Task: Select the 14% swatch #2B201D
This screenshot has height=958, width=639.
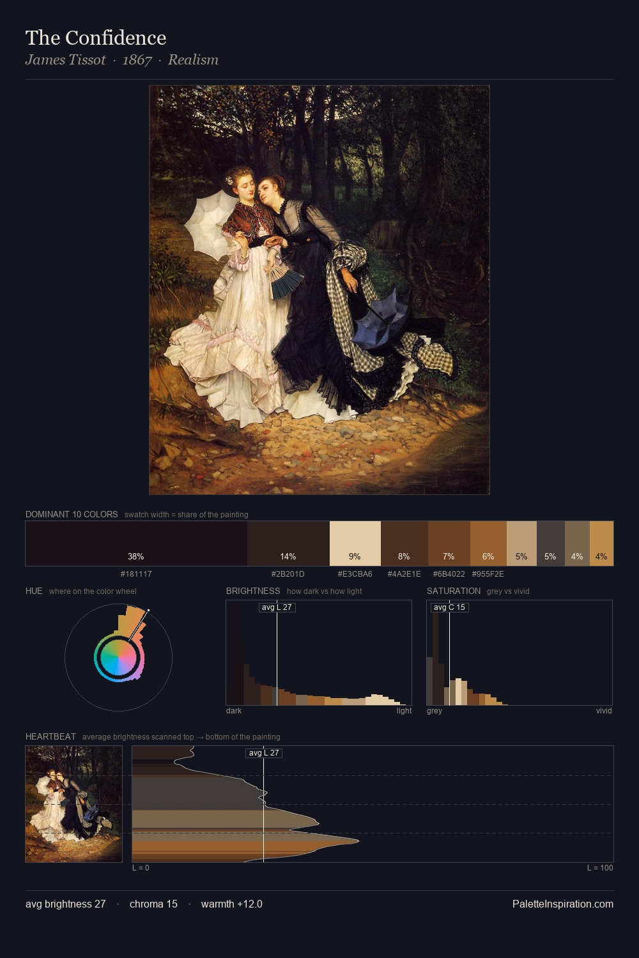Action: coord(288,544)
